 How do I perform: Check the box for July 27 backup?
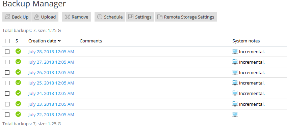click(x=7, y=62)
